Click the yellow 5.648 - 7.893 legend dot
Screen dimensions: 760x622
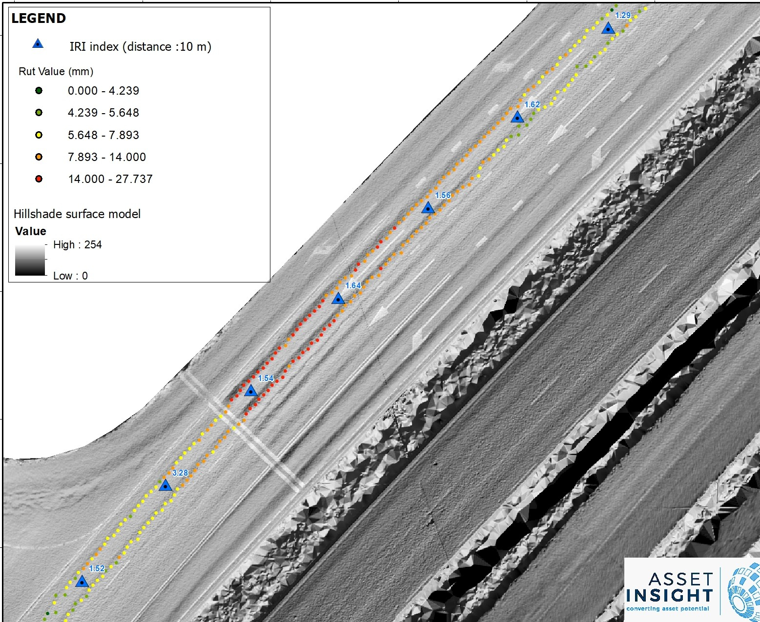click(39, 135)
